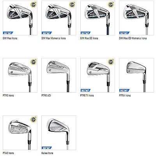The height and width of the screenshot is (161, 156).
Task: Select the P790 UDI club image
Action: [x=59, y=75]
